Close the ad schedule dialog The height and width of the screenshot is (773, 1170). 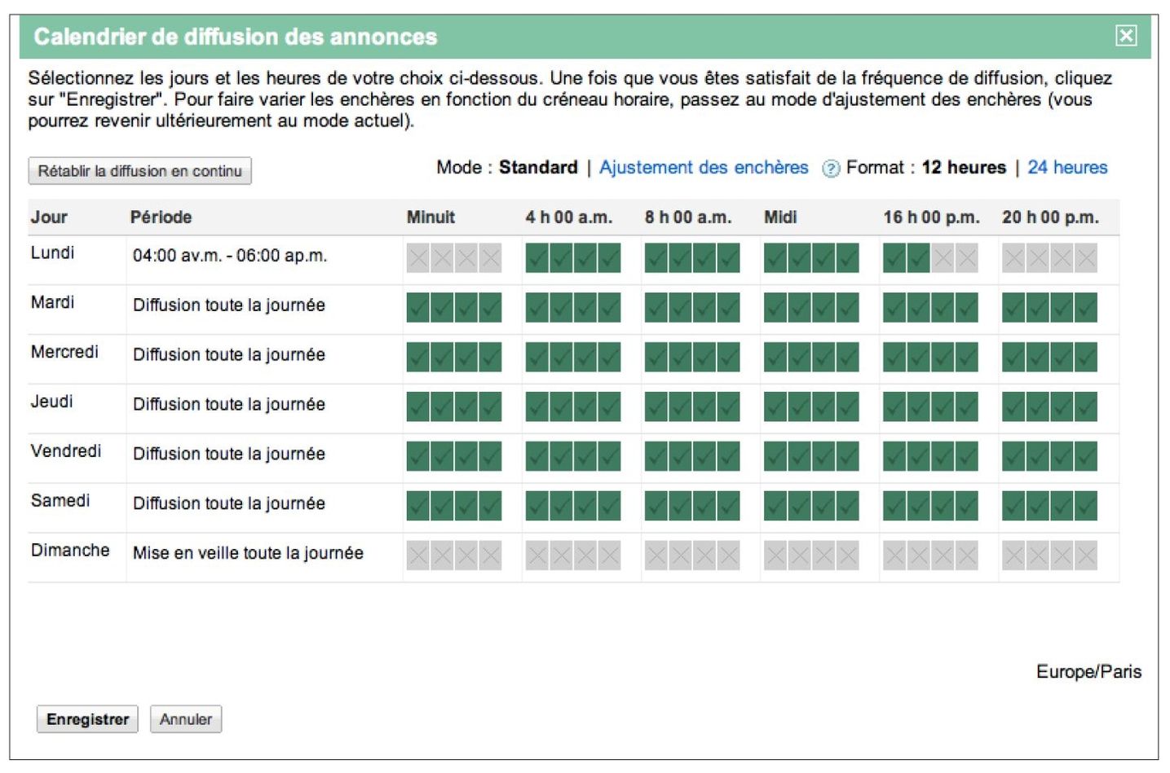pos(1125,35)
